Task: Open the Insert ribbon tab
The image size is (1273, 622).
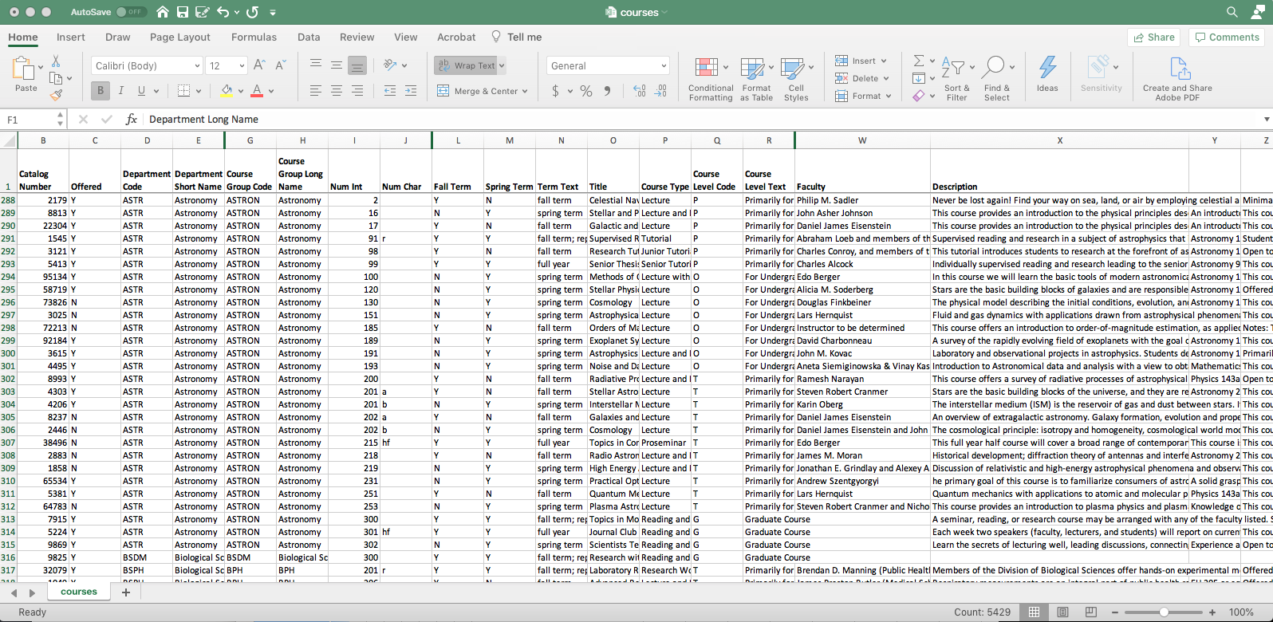Action: pyautogui.click(x=71, y=37)
